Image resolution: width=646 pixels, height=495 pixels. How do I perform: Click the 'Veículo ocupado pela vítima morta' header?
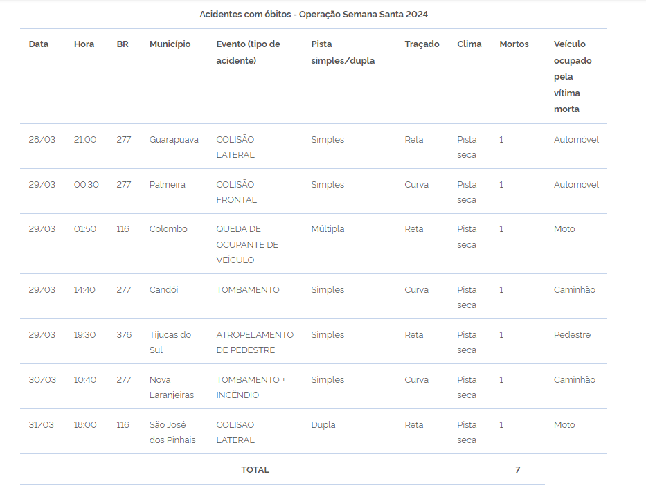coord(573,76)
